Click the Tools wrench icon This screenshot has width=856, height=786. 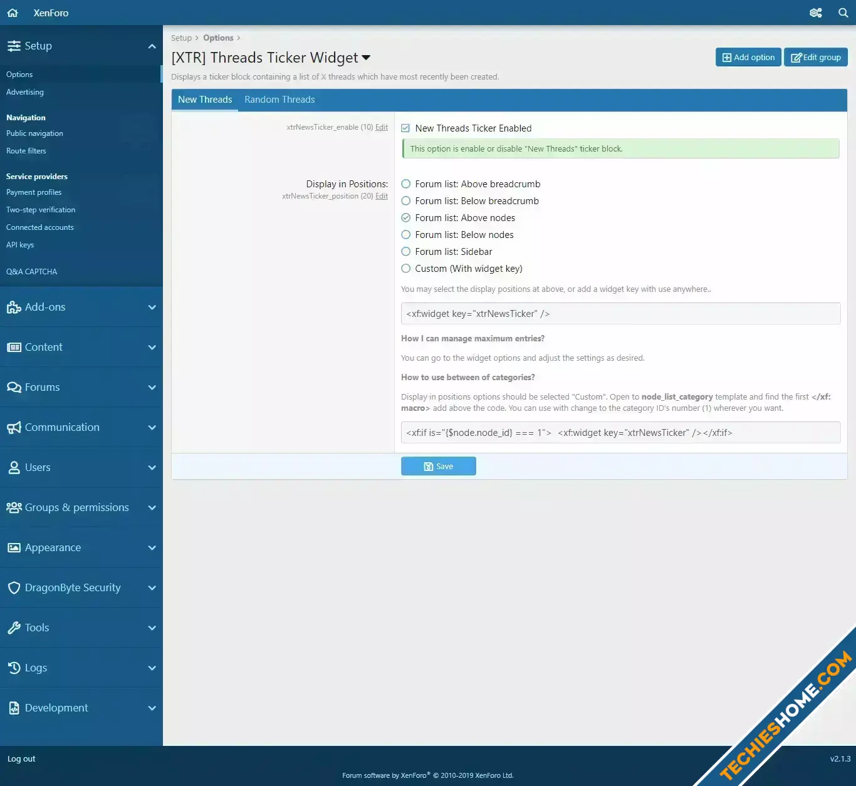tap(14, 628)
